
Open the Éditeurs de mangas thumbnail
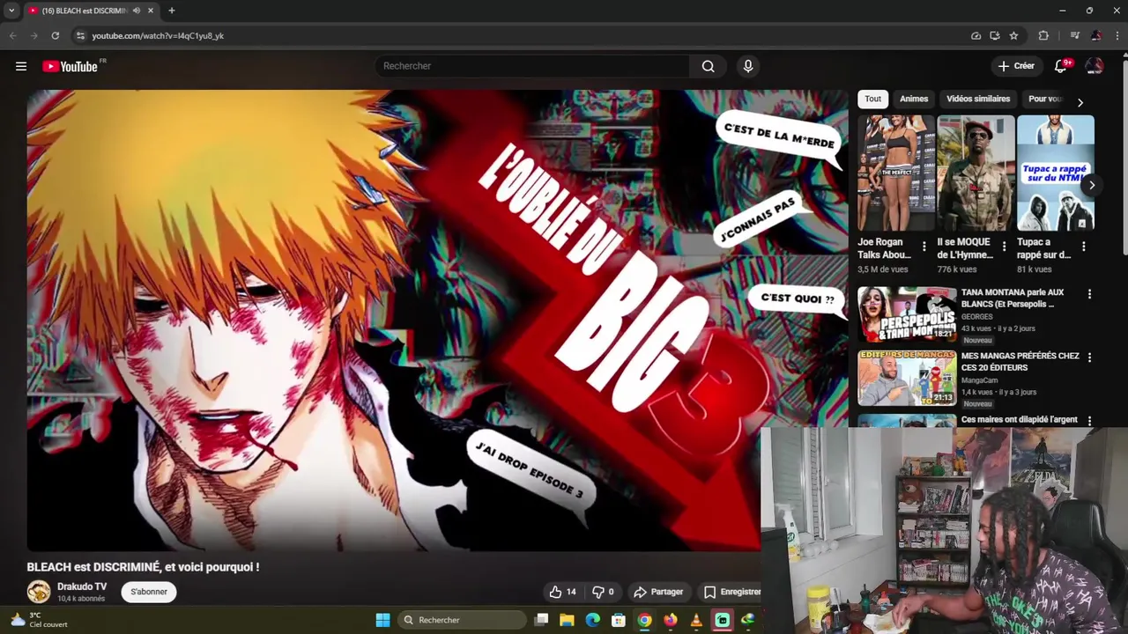[x=907, y=378]
